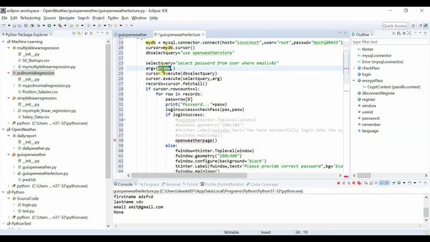
Task: Maximize the PyDev Package Explorer panel
Action: (x=107, y=34)
